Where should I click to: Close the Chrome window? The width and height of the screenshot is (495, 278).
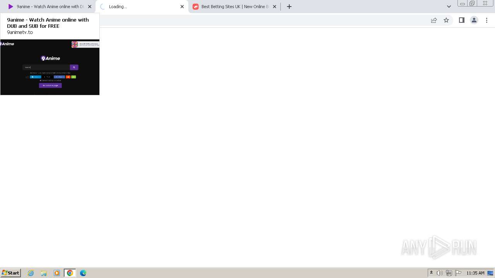tap(485, 3)
